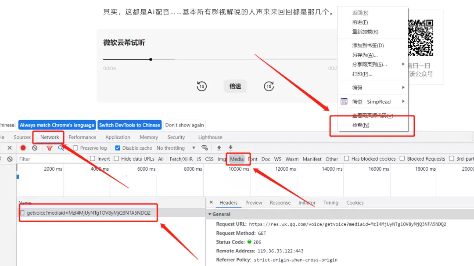Click the forward 15 seconds icon
This screenshot has width=474, height=266.
point(269,86)
